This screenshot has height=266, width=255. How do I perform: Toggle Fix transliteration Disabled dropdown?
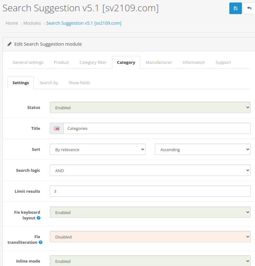[x=150, y=237]
